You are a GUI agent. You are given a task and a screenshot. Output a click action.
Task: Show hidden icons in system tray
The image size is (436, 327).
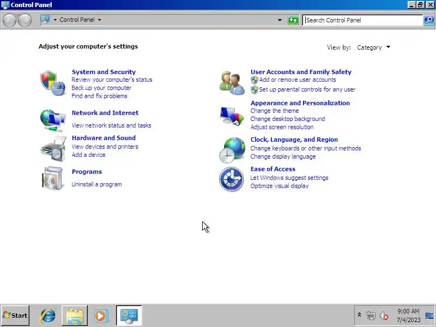[x=359, y=315]
